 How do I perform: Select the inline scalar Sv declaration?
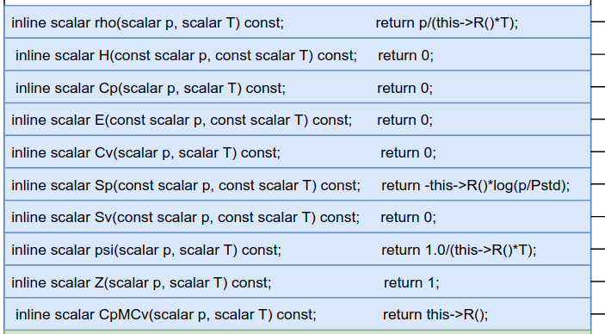(x=186, y=218)
